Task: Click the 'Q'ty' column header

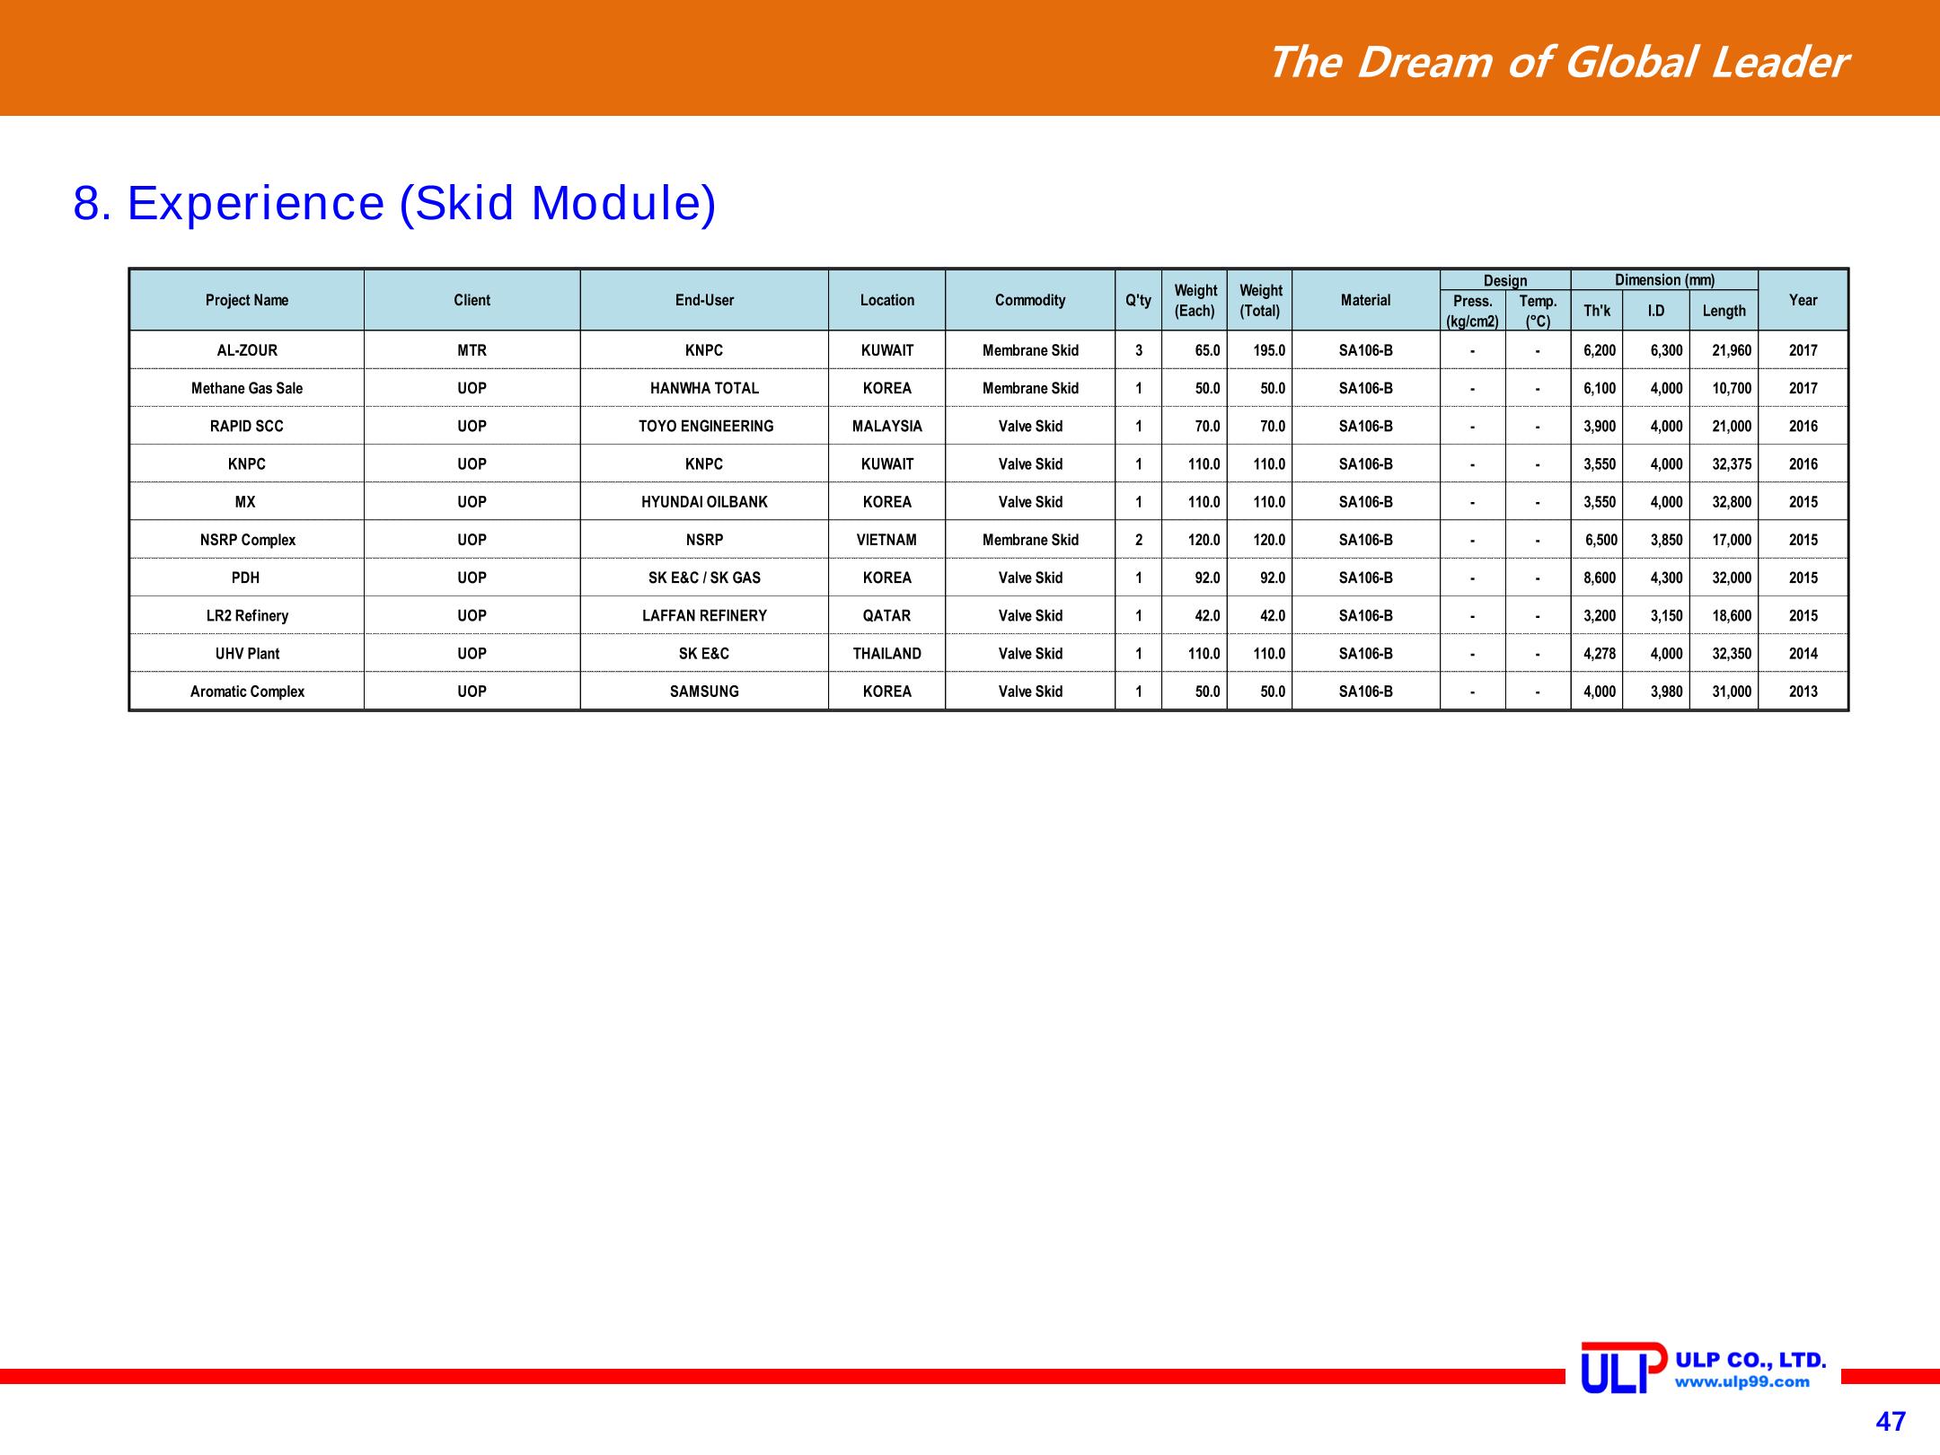Action: click(1138, 300)
